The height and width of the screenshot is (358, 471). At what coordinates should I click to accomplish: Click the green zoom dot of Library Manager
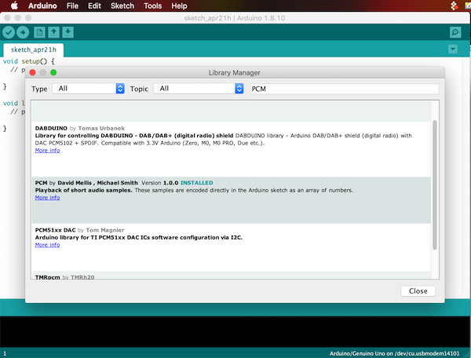pos(53,72)
